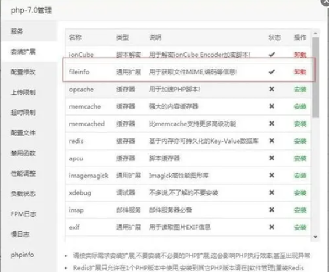This screenshot has height=272, width=329.
Task: Close the php-7.0管理 dialog
Action: click(326, 2)
